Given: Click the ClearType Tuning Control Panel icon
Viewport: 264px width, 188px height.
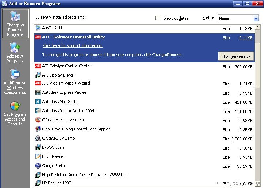Looking at the screenshot, I should [x=38, y=129].
